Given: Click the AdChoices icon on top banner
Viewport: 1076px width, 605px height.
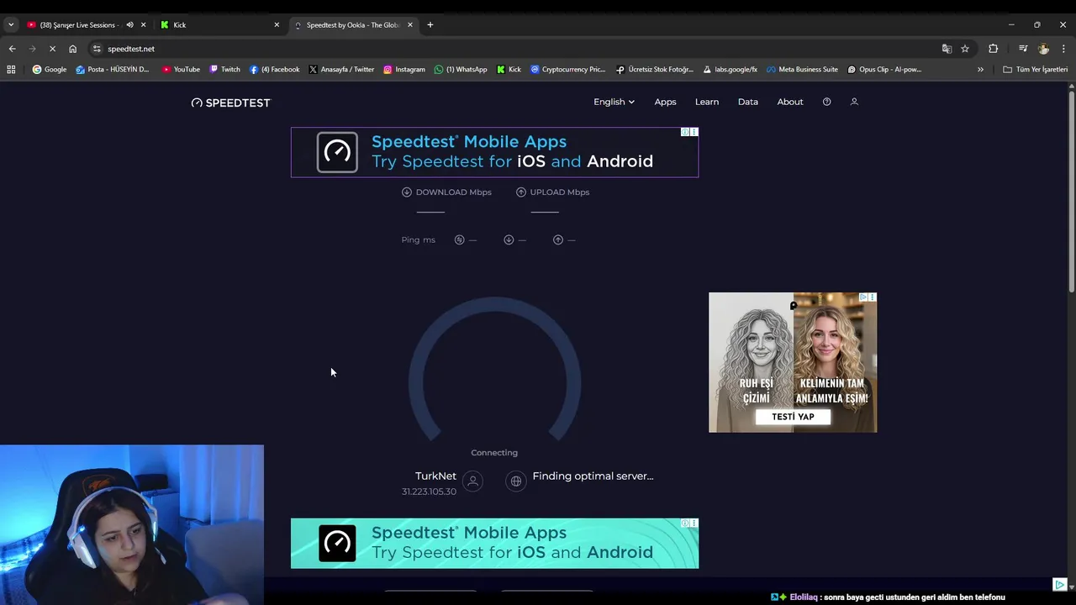Looking at the screenshot, I should 685,132.
